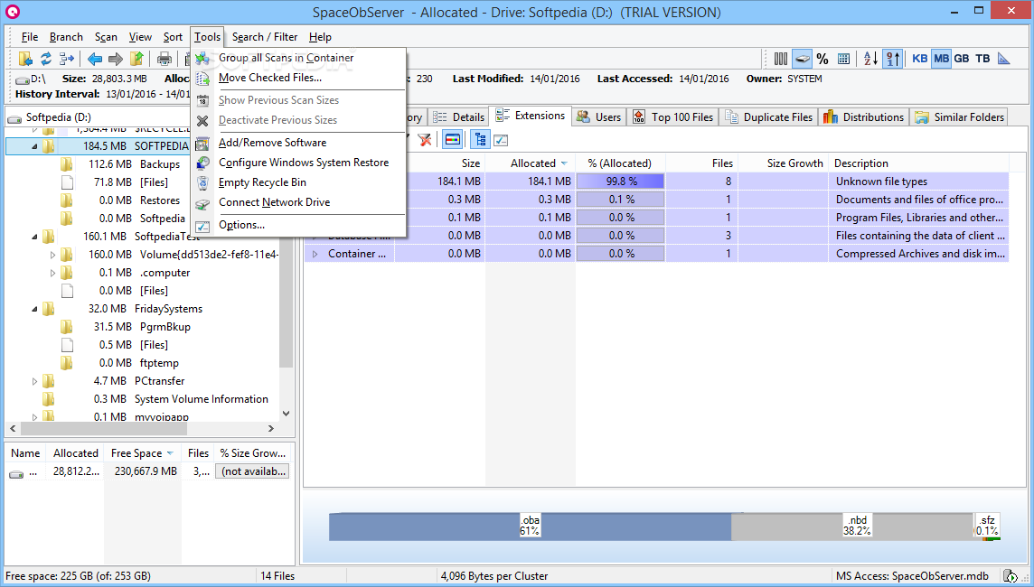Click the Allocated column sort arrow
Image resolution: width=1034 pixels, height=587 pixels.
(x=564, y=163)
